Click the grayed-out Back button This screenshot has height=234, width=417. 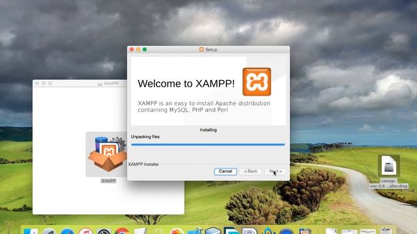click(x=250, y=172)
